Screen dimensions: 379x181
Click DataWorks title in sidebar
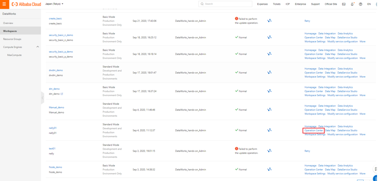9,14
